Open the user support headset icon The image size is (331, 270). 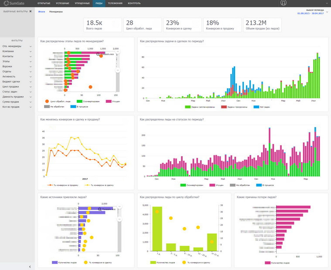283,3
